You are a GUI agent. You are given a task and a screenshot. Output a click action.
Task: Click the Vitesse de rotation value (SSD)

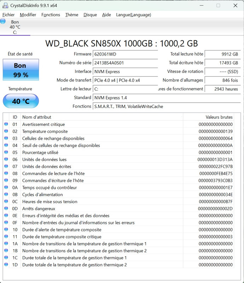pos(223,72)
